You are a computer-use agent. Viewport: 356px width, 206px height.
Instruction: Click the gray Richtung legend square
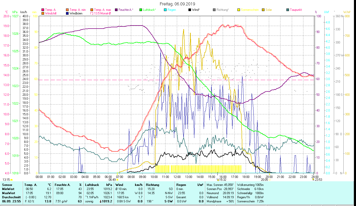point(214,10)
